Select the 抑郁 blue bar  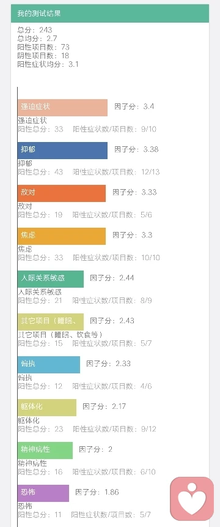63,150
